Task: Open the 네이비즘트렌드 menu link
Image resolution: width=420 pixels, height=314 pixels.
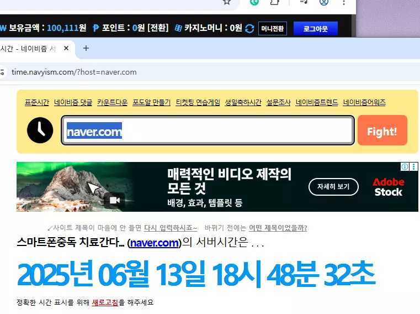Action: pos(317,102)
